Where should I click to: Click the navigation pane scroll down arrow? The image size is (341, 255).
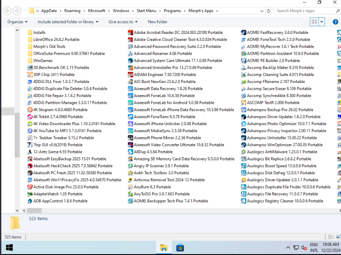(17, 211)
